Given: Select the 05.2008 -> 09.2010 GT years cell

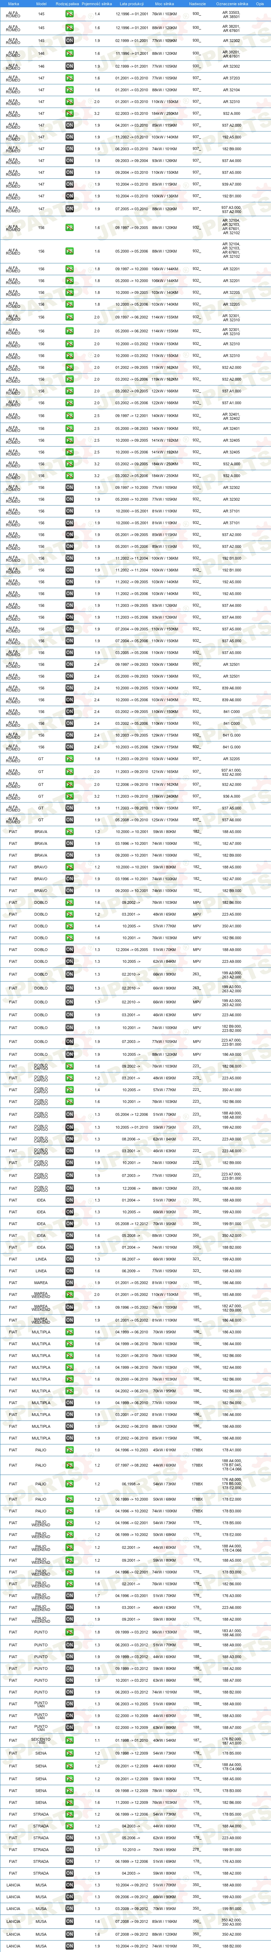Looking at the screenshot, I should coord(132,820).
